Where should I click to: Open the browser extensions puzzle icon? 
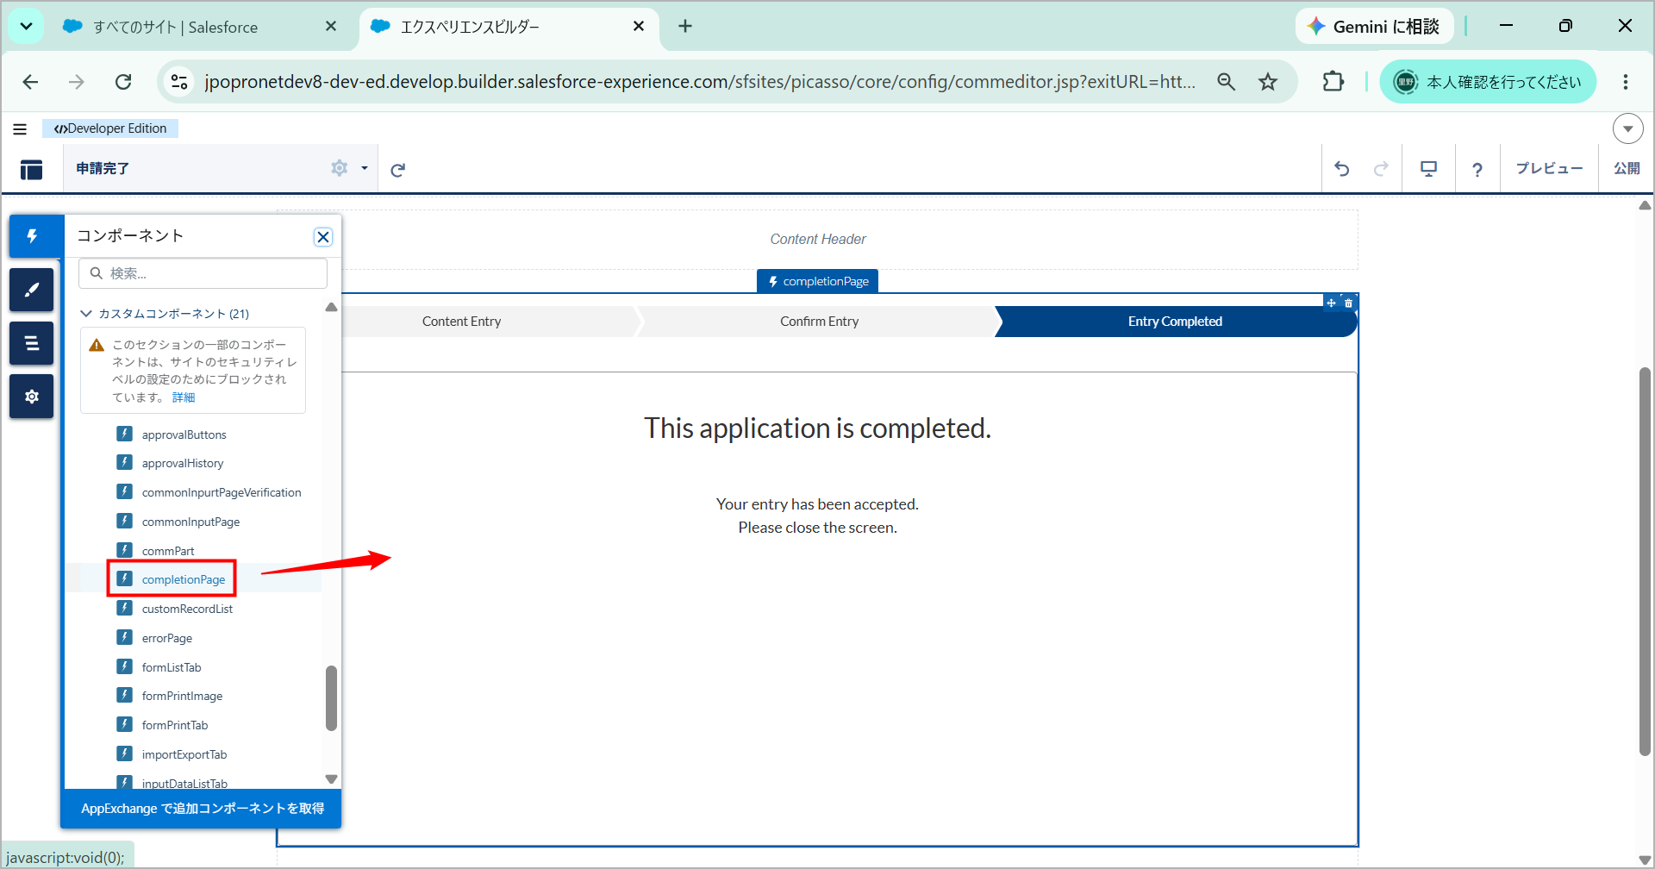click(1333, 82)
